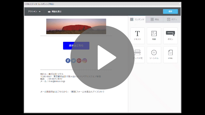Select the ソーシャル content block
This screenshot has height=115, width=205.
tap(154, 55)
